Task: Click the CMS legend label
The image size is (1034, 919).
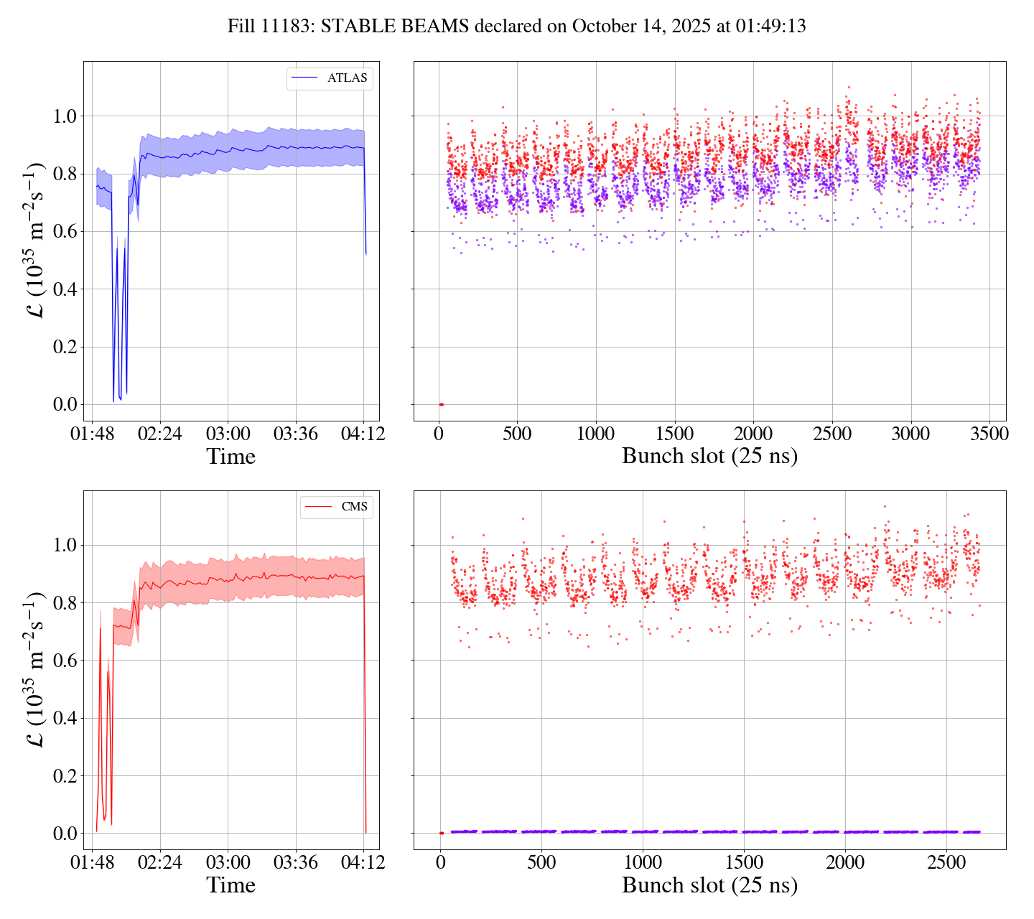Action: (354, 507)
